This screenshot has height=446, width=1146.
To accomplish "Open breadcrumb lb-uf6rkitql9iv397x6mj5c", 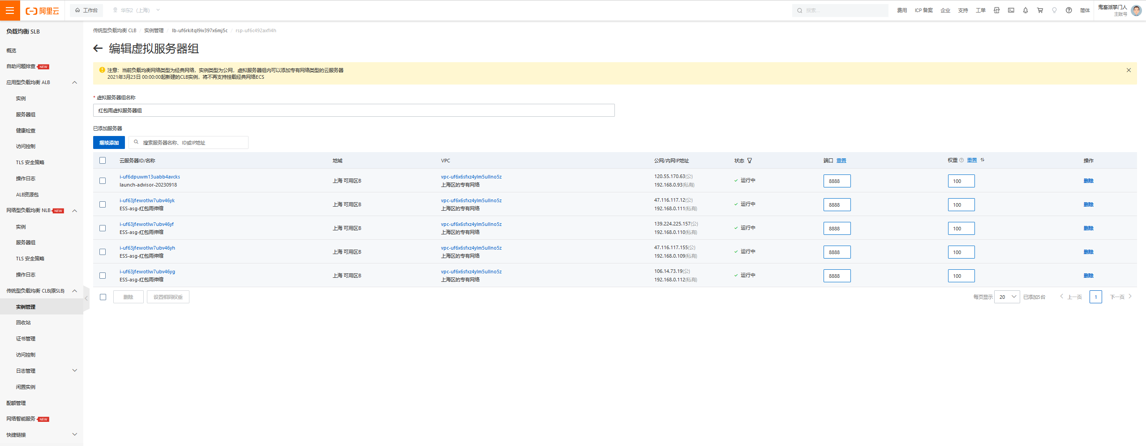I will 200,30.
